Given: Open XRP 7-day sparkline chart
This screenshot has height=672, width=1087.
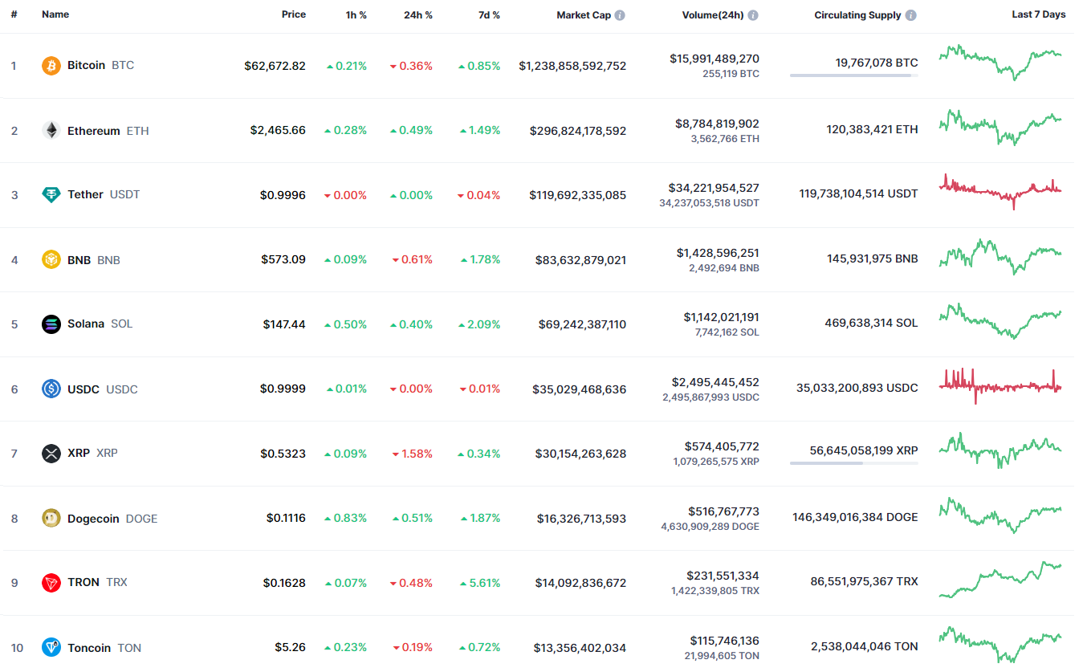Looking at the screenshot, I should (x=1000, y=450).
